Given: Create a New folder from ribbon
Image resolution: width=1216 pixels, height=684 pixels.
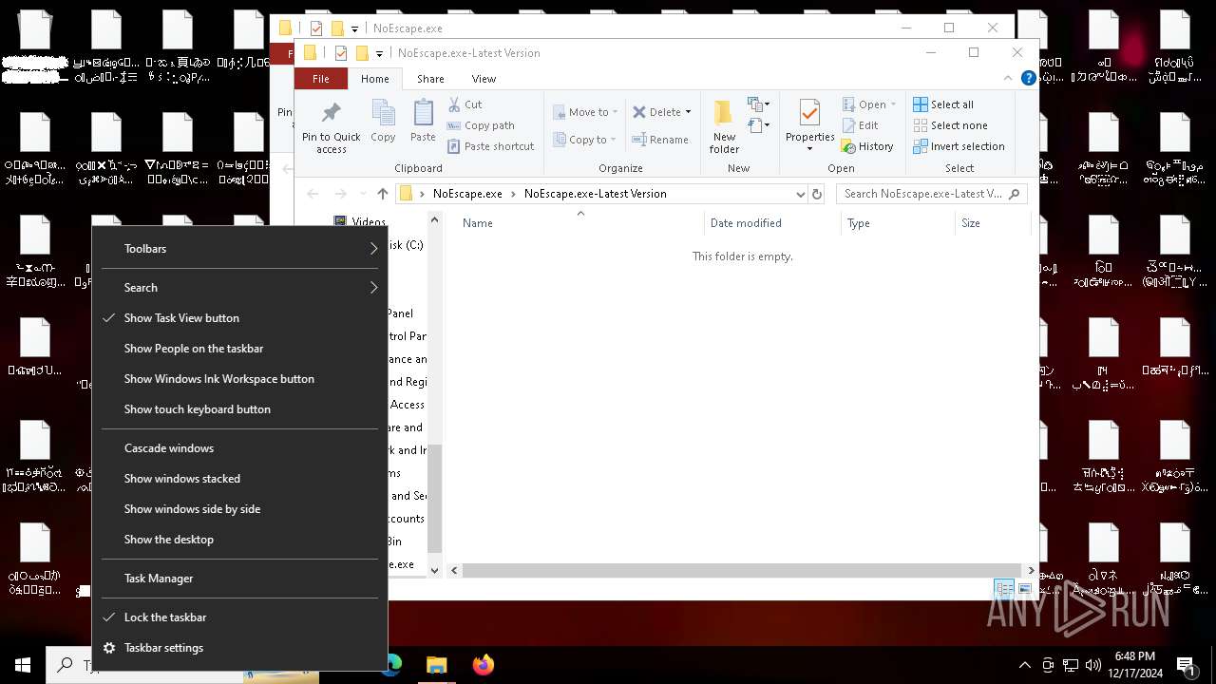Looking at the screenshot, I should (x=724, y=126).
